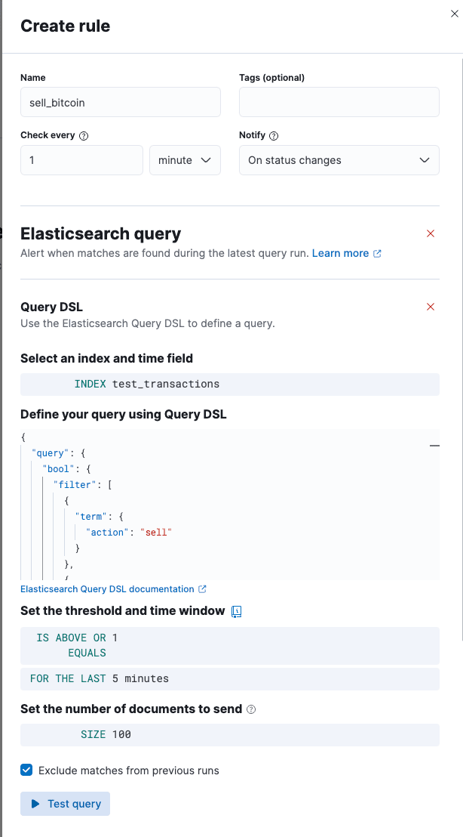This screenshot has height=837, width=463.
Task: Remove the Query DSL step
Action: tap(431, 307)
